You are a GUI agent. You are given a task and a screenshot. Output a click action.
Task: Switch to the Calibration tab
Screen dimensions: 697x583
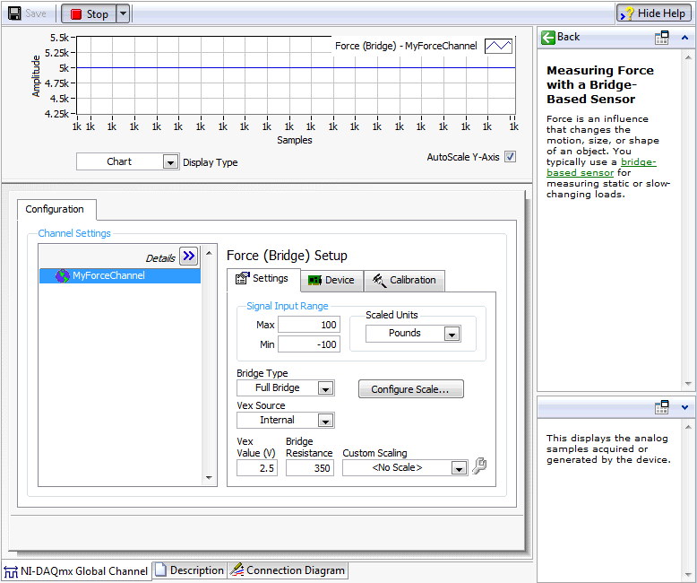pyautogui.click(x=403, y=280)
